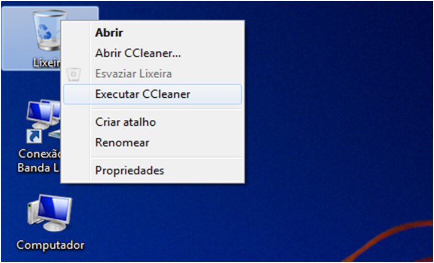The image size is (434, 263).
Task: Choose Abrir CCleaner... menu entry
Action: [x=152, y=53]
